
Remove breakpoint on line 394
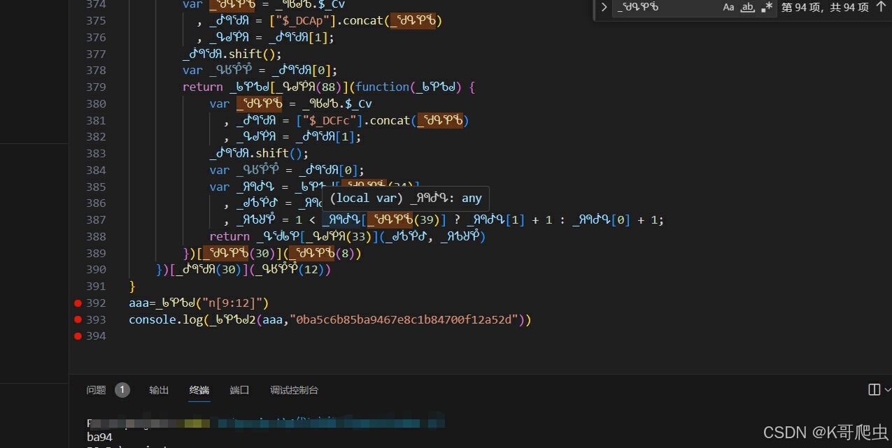[78, 336]
